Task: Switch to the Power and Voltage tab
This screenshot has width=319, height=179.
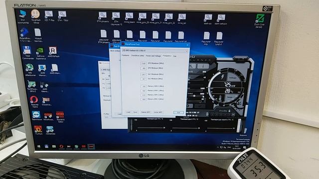Action: click(154, 56)
